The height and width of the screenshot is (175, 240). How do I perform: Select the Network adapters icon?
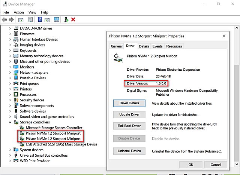coord(16,72)
